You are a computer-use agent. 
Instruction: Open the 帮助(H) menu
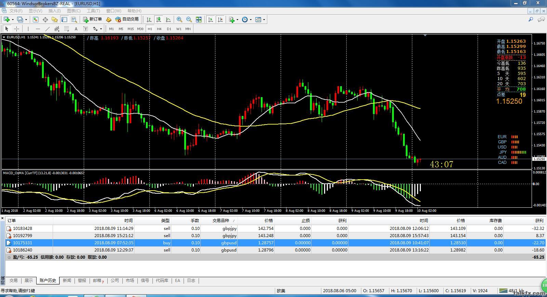pos(134,11)
